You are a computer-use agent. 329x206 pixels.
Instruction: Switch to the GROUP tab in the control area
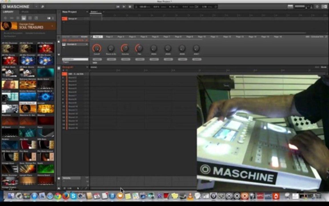pyautogui.click(x=75, y=37)
